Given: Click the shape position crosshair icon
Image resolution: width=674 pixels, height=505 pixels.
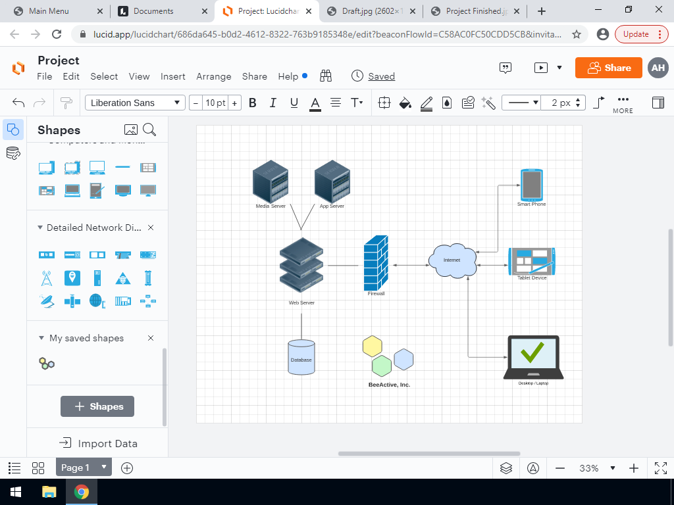Looking at the screenshot, I should 384,103.
